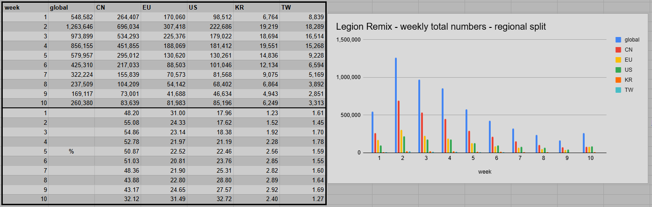
Task: Click the blue global legend swatch
Action: [617, 40]
